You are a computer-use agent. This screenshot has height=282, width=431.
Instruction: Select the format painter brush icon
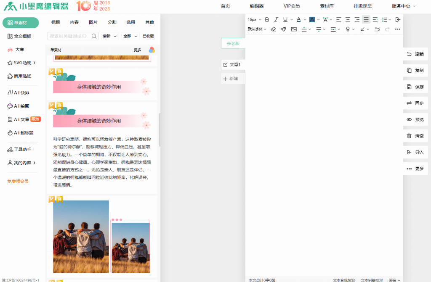tap(283, 29)
